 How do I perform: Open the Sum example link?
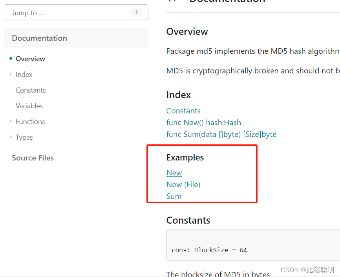pos(174,196)
